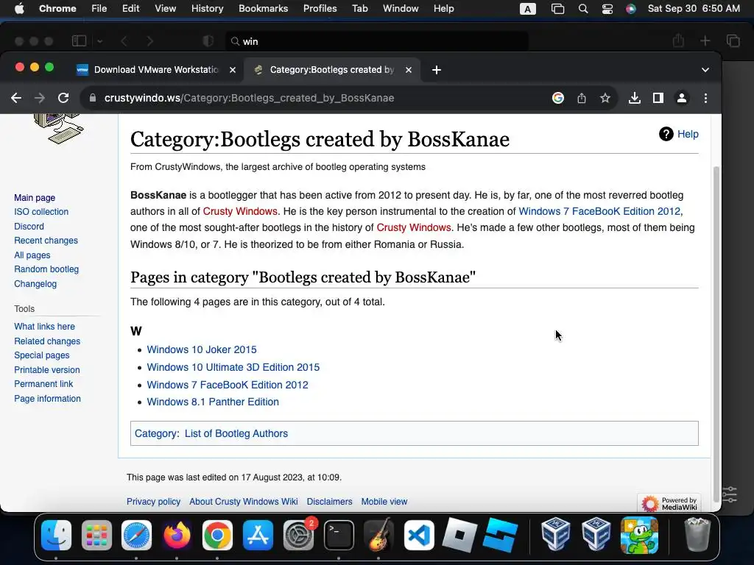Open Special pages link

pos(42,355)
